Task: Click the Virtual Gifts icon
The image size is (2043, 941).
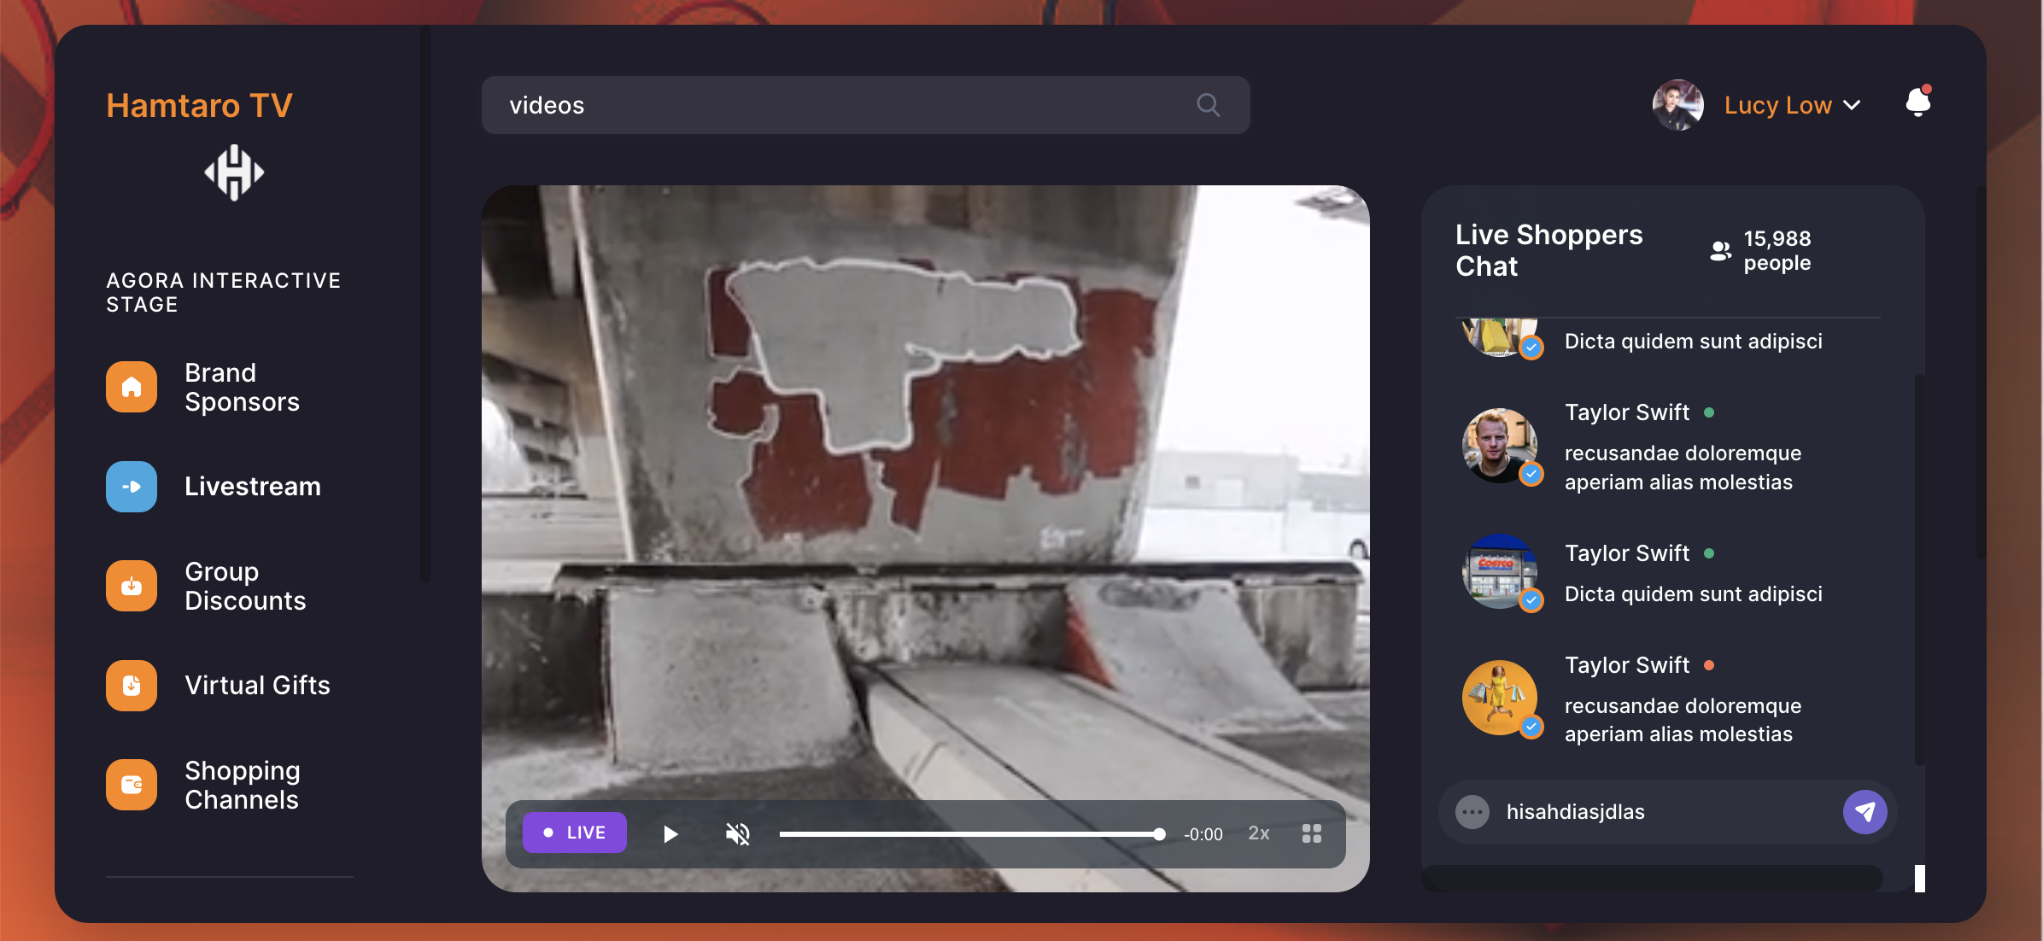Action: 132,685
